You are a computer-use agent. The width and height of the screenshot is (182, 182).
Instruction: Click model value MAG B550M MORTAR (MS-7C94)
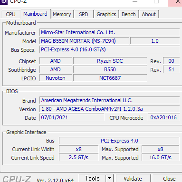[x=84, y=41]
